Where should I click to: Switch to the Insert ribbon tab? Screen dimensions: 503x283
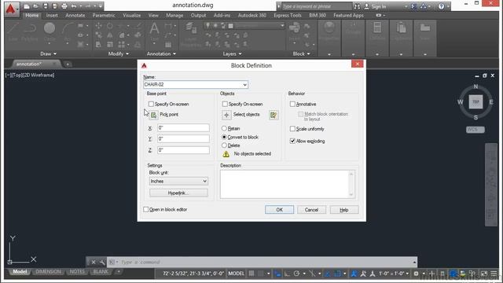[x=52, y=15]
